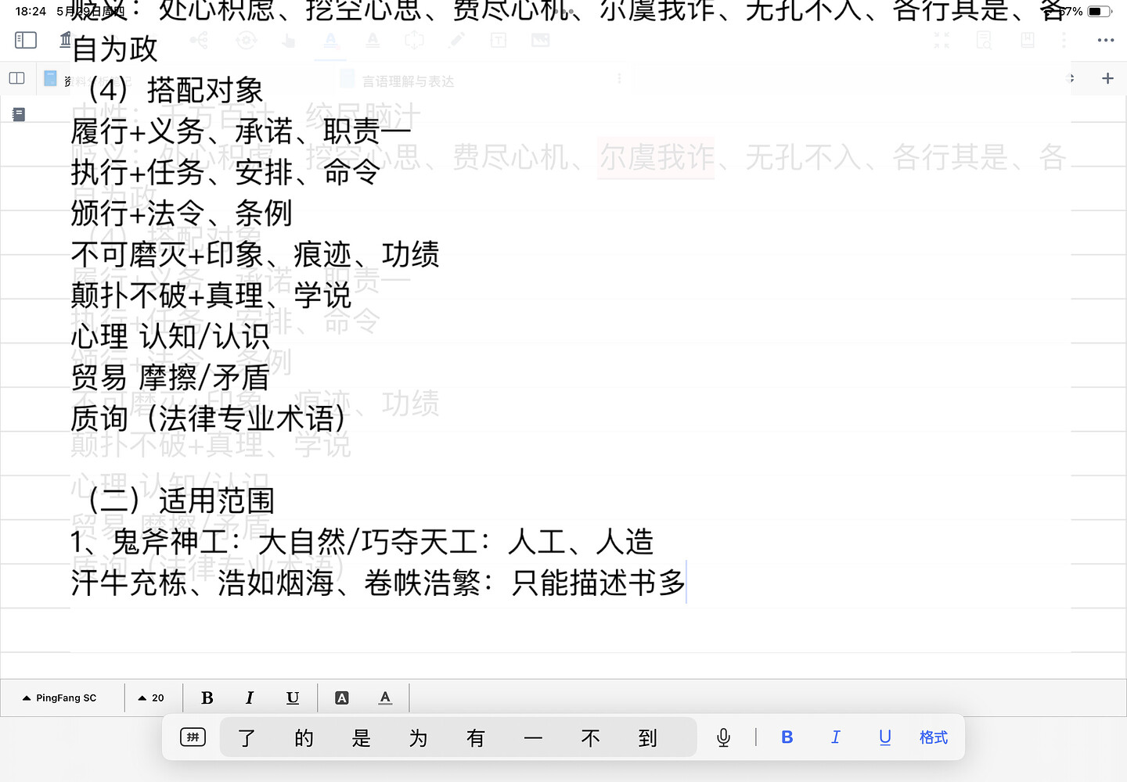The image size is (1127, 782).
Task: Click the line 颠扑不破+真理、学说
Action: 211,295
